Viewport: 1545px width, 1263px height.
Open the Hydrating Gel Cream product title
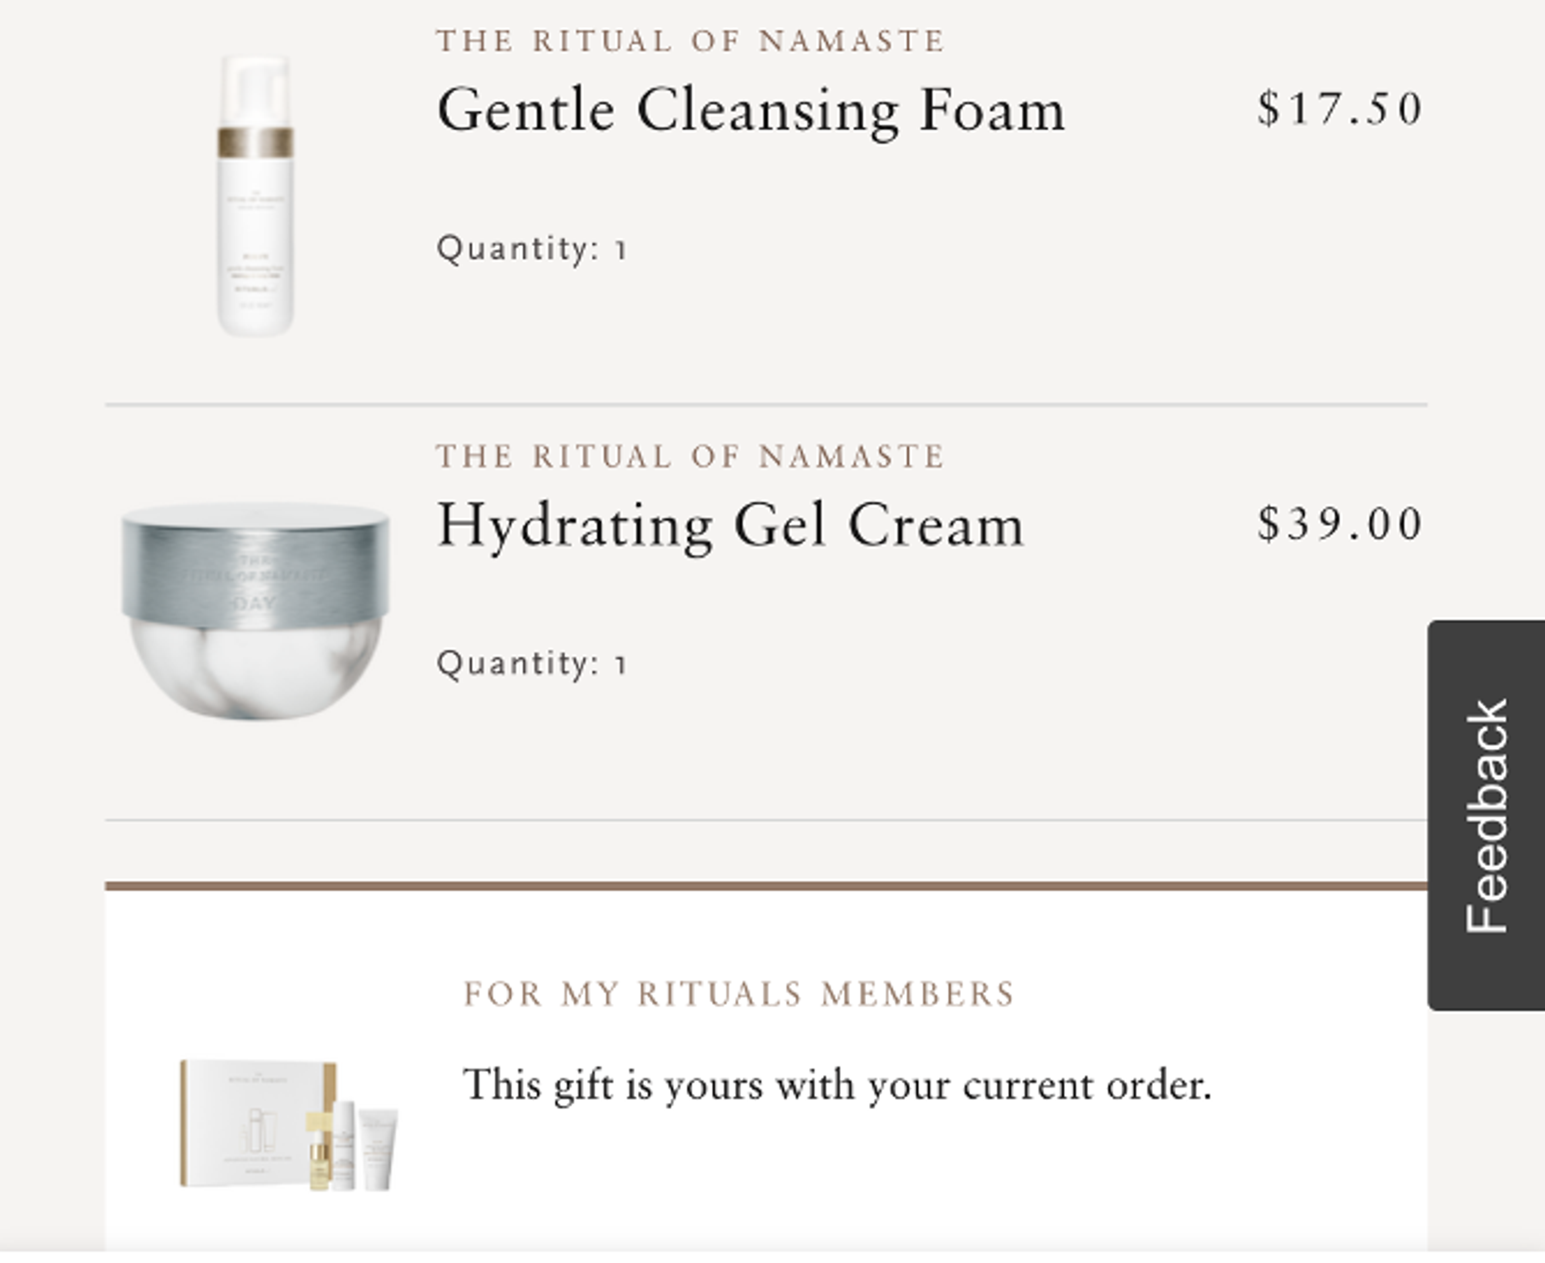point(730,525)
